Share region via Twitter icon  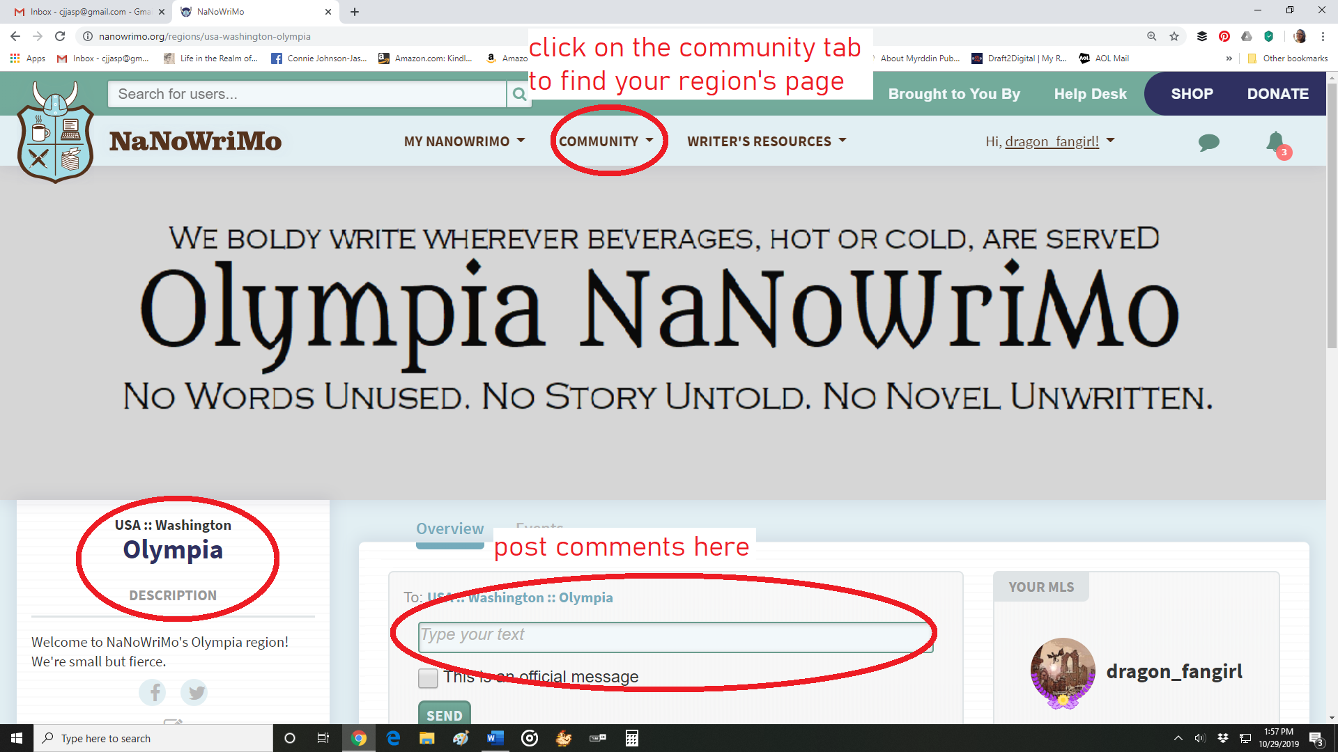click(x=194, y=692)
